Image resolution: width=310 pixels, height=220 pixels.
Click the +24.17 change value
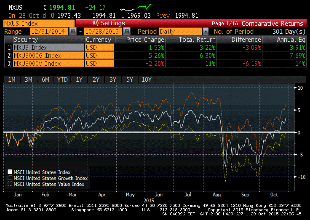(x=96, y=8)
